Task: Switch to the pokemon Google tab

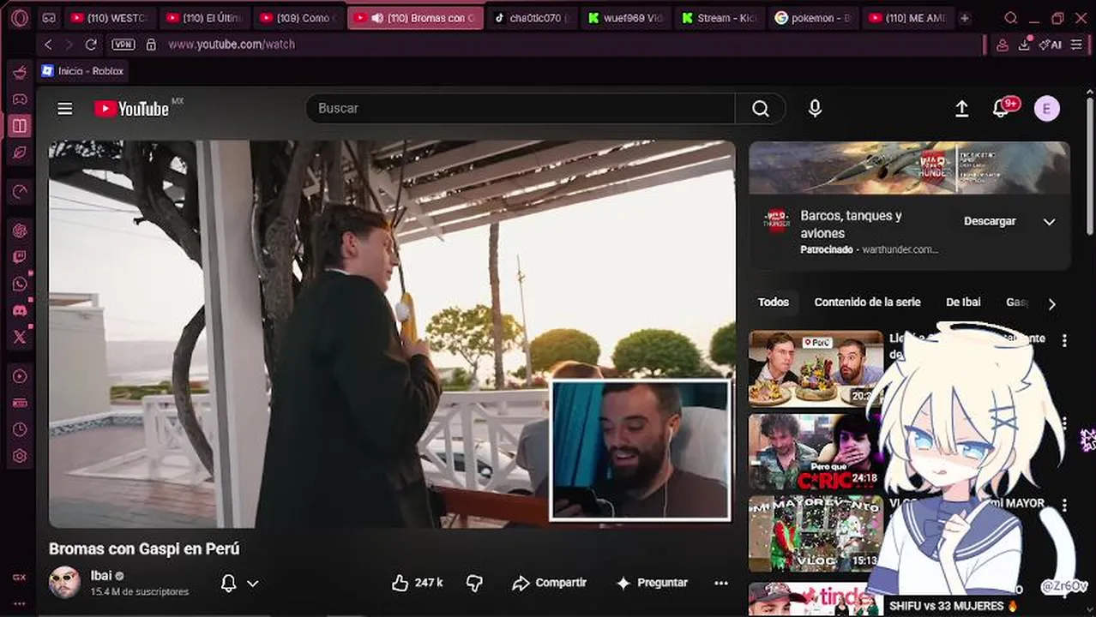Action: (x=814, y=18)
